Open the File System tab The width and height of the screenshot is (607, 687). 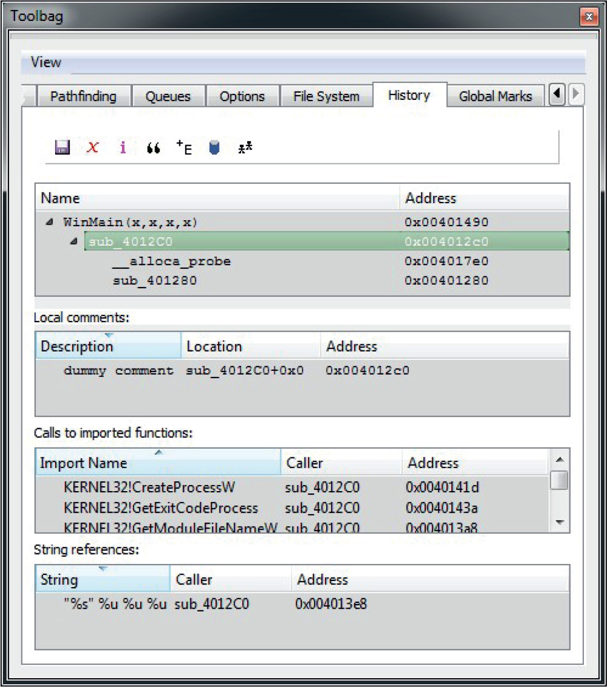tap(326, 97)
